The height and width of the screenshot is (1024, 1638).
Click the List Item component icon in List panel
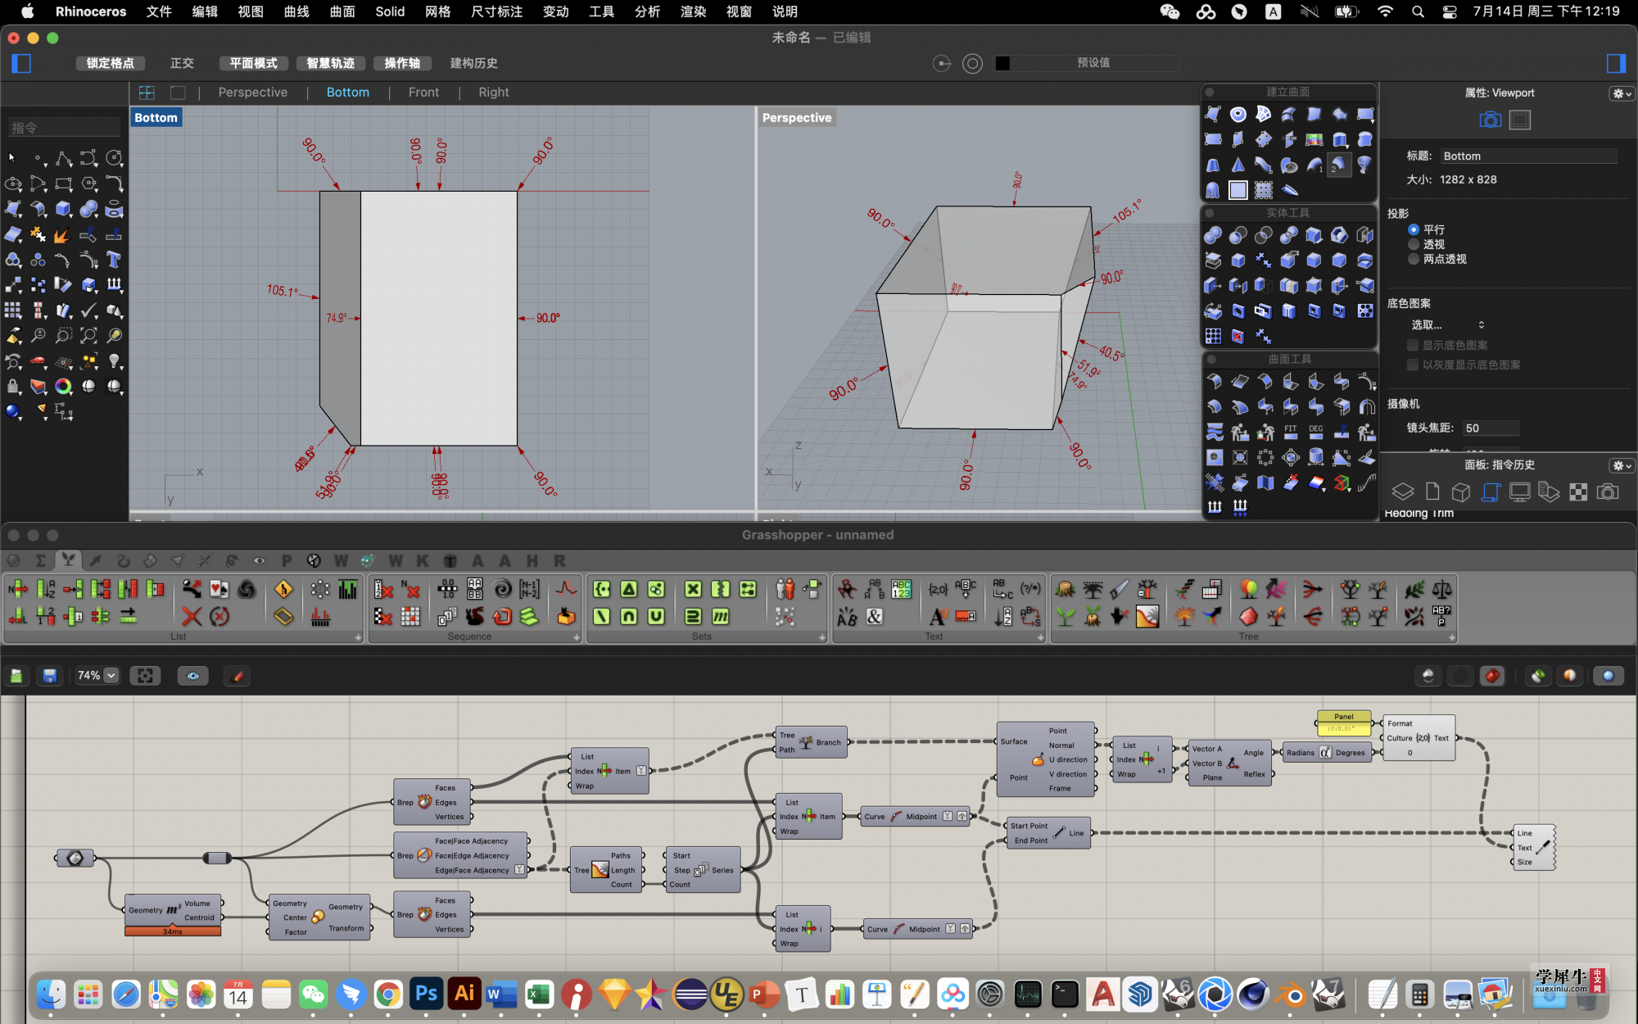(x=18, y=589)
